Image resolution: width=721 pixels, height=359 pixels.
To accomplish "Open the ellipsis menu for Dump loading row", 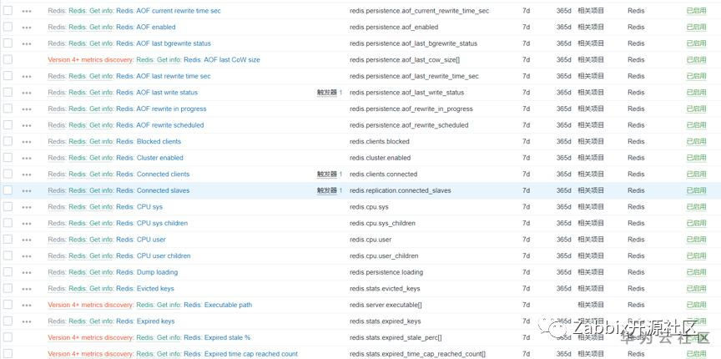I will click(x=27, y=272).
